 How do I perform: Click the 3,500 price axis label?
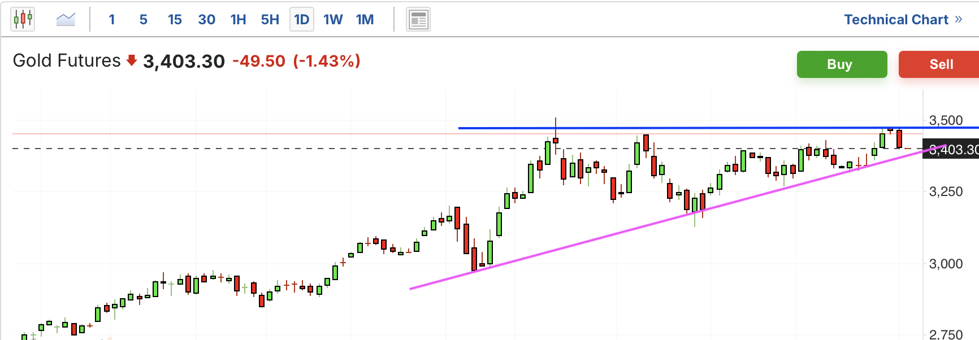pos(946,120)
